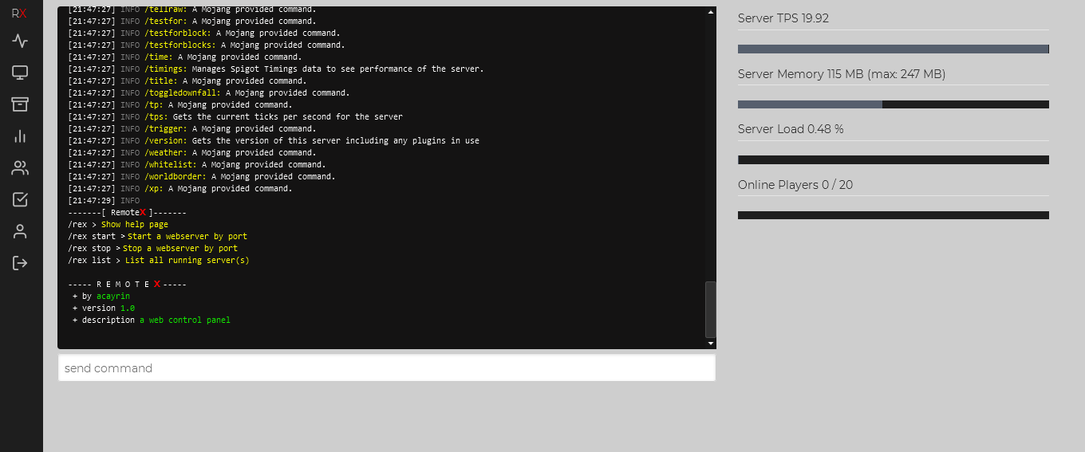Screen dimensions: 1085x452
Task: Click the author name 'acayrin'
Action: coord(113,296)
